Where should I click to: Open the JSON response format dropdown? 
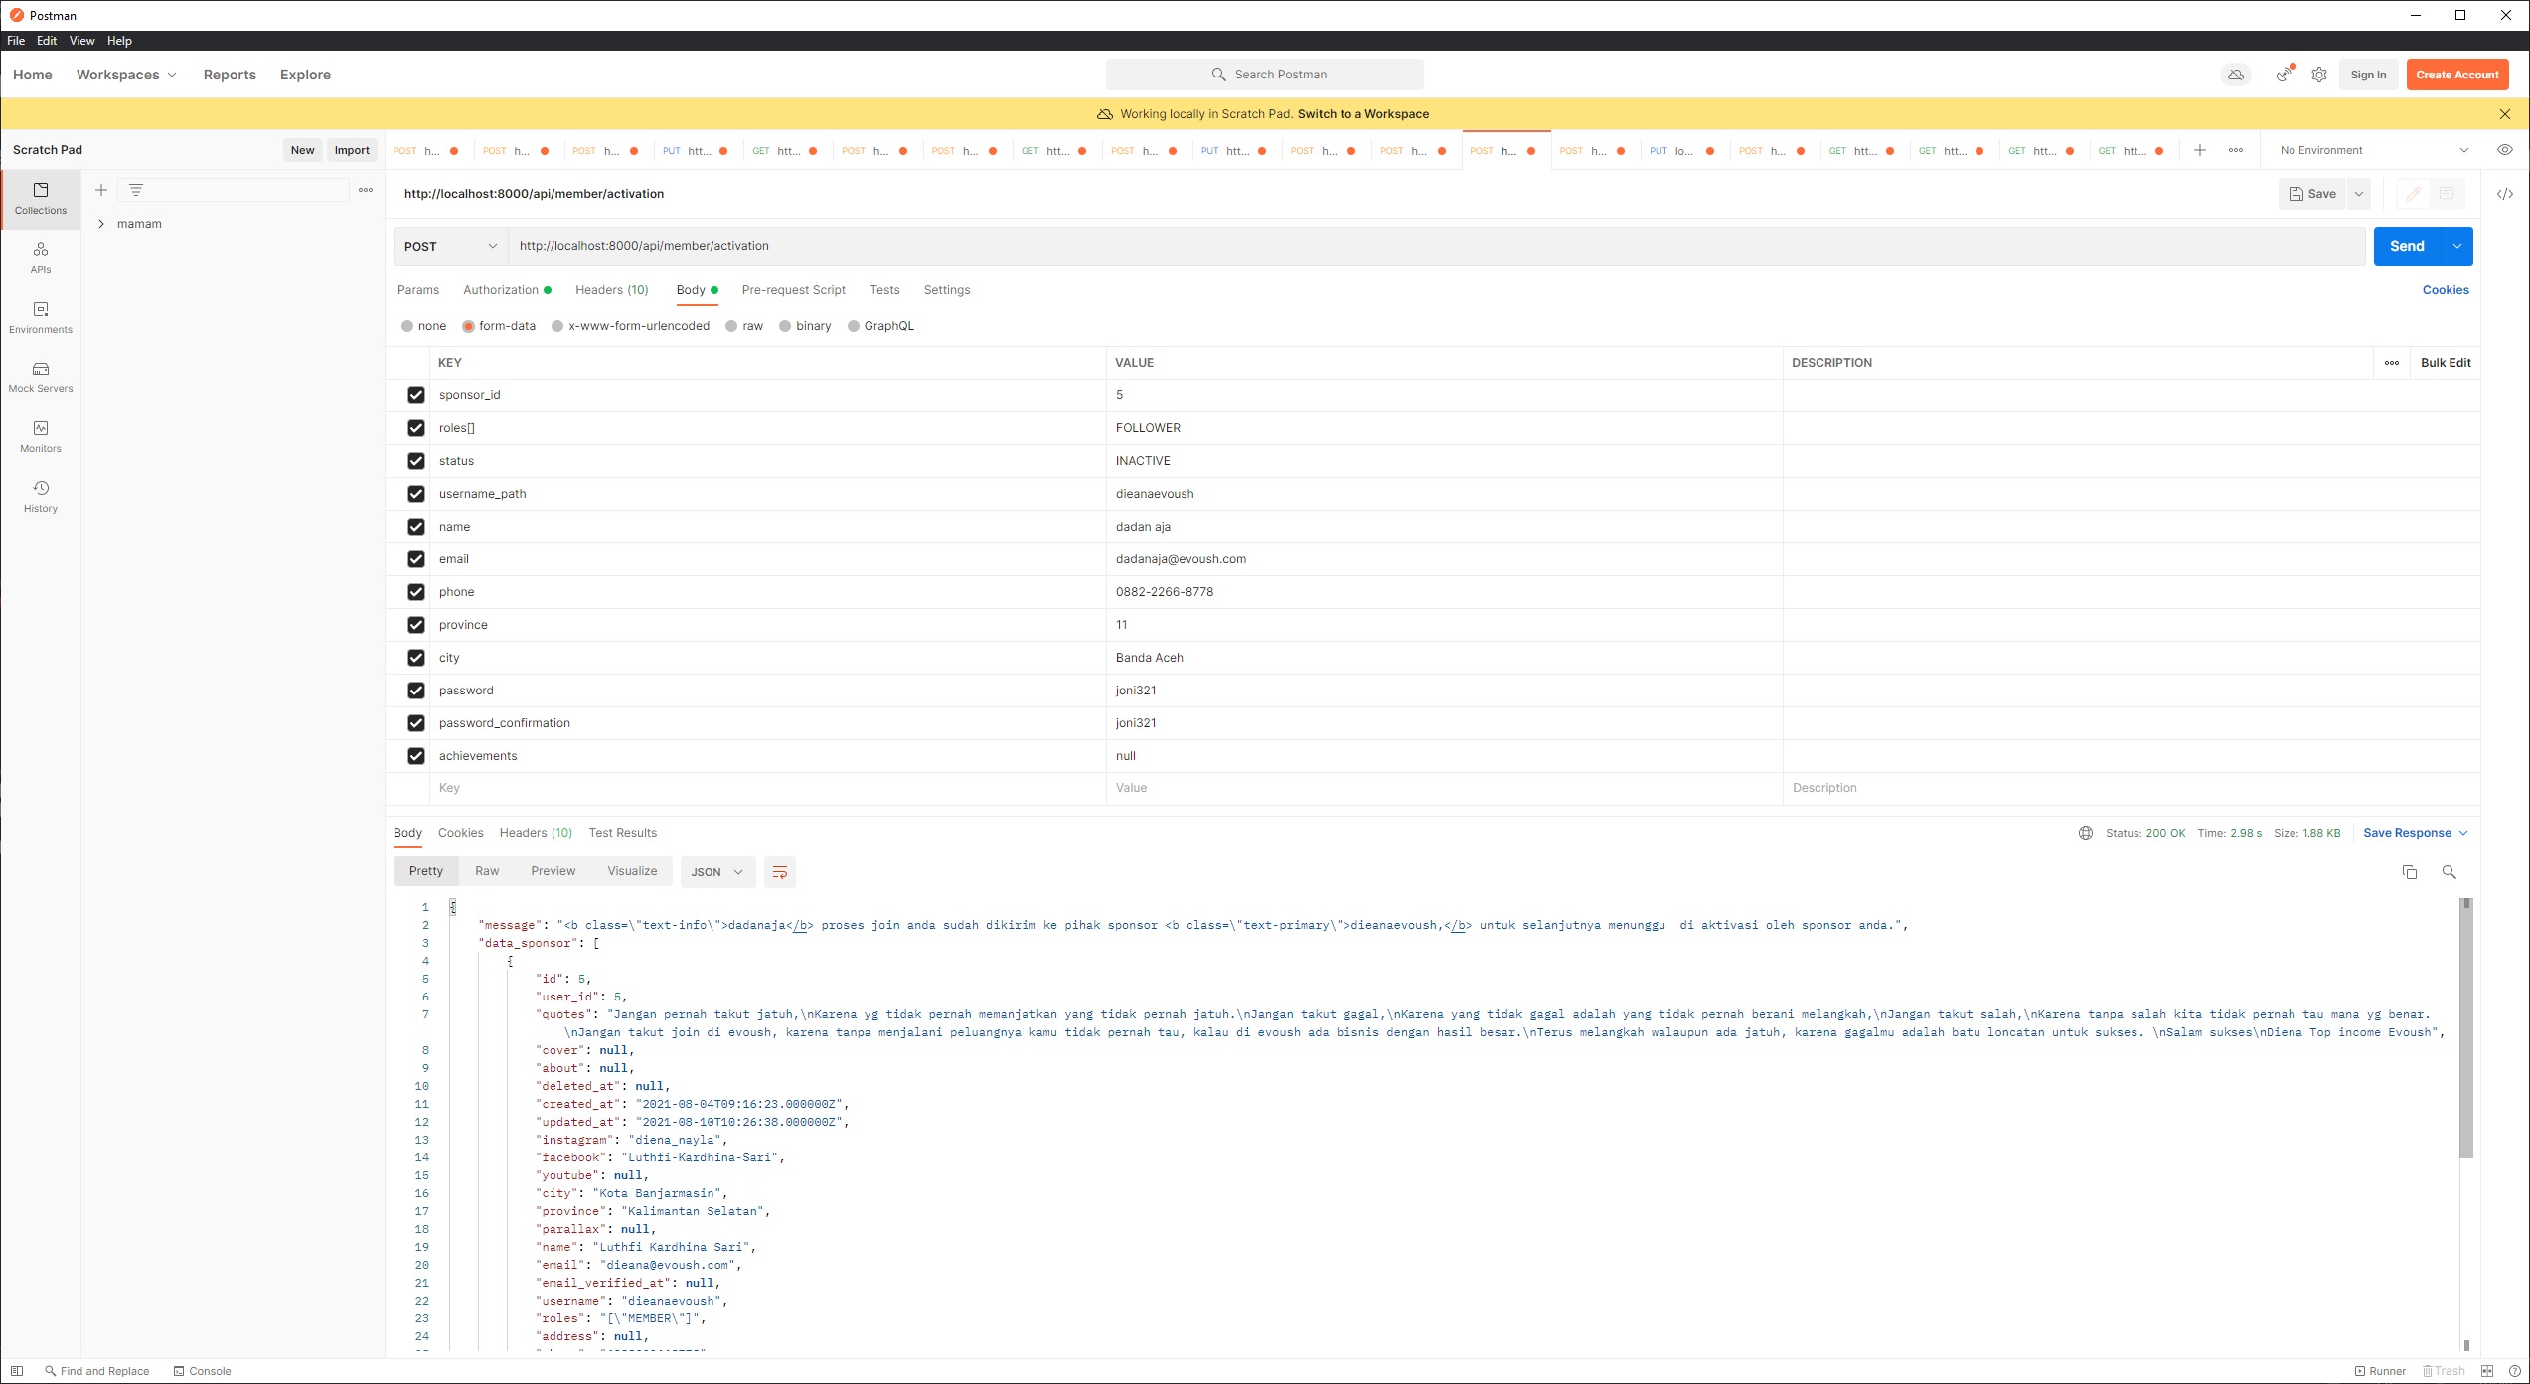pos(716,872)
